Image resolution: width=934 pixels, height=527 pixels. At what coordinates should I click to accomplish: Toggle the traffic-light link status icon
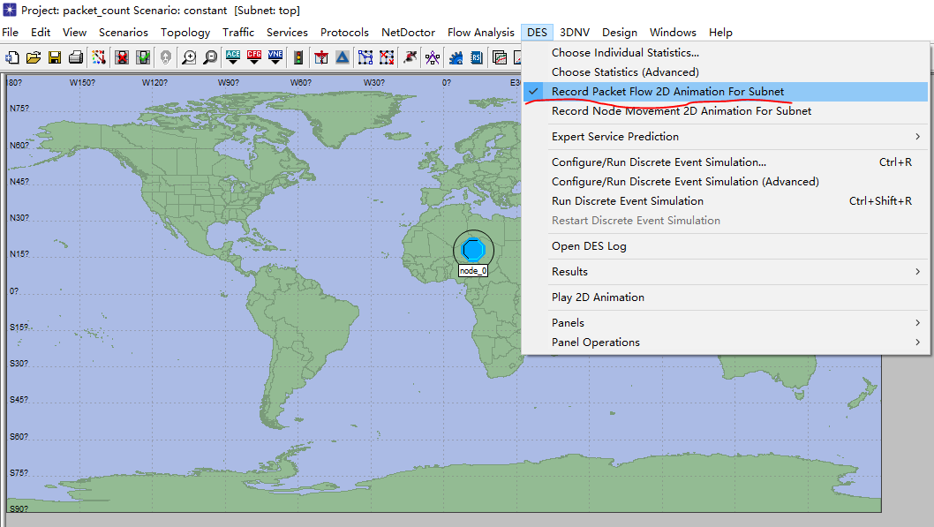(298, 56)
